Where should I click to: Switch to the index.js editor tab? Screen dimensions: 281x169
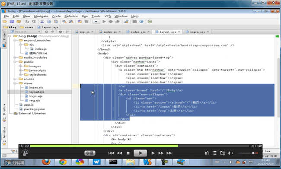(x=110, y=32)
